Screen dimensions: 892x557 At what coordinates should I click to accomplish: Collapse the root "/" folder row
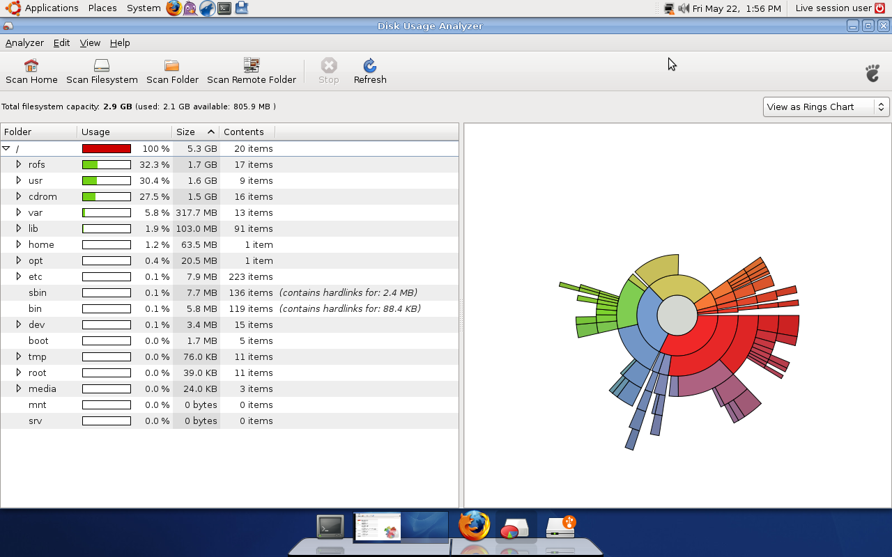[x=6, y=148]
